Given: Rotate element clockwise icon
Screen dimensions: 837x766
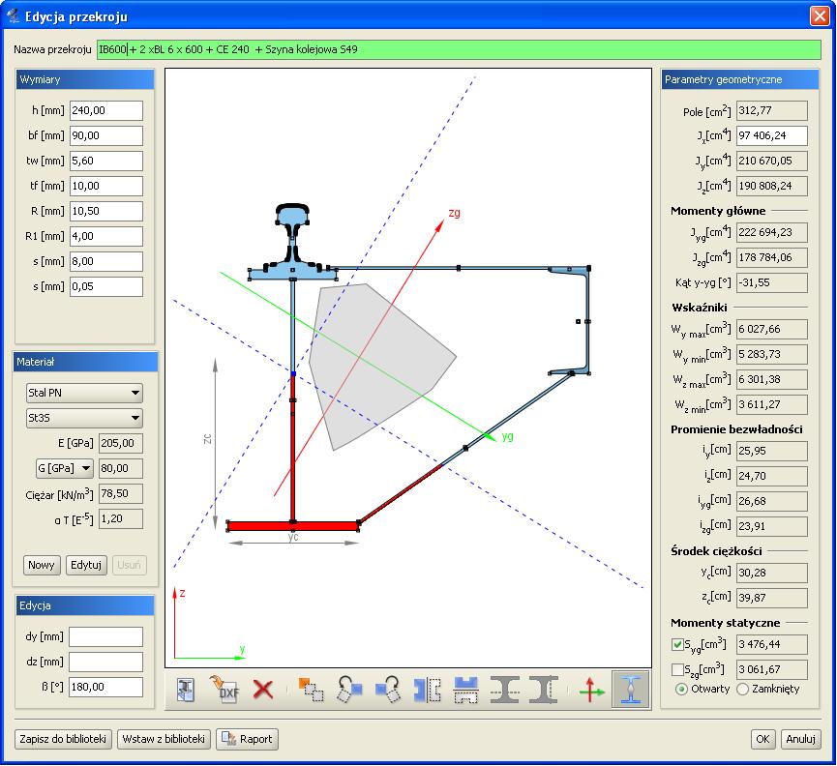Looking at the screenshot, I should coord(388,690).
